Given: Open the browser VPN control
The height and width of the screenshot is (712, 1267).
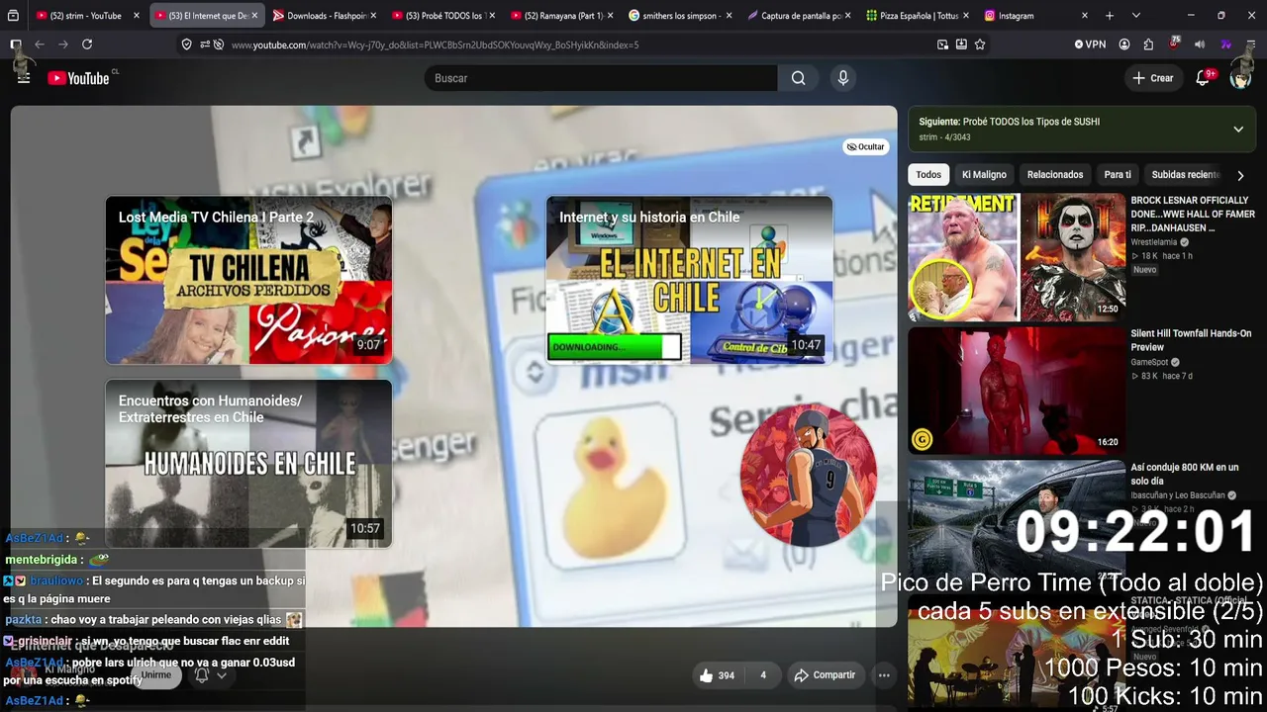Looking at the screenshot, I should (1090, 44).
